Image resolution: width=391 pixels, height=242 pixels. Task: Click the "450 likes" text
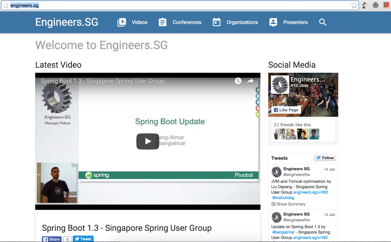[299, 86]
